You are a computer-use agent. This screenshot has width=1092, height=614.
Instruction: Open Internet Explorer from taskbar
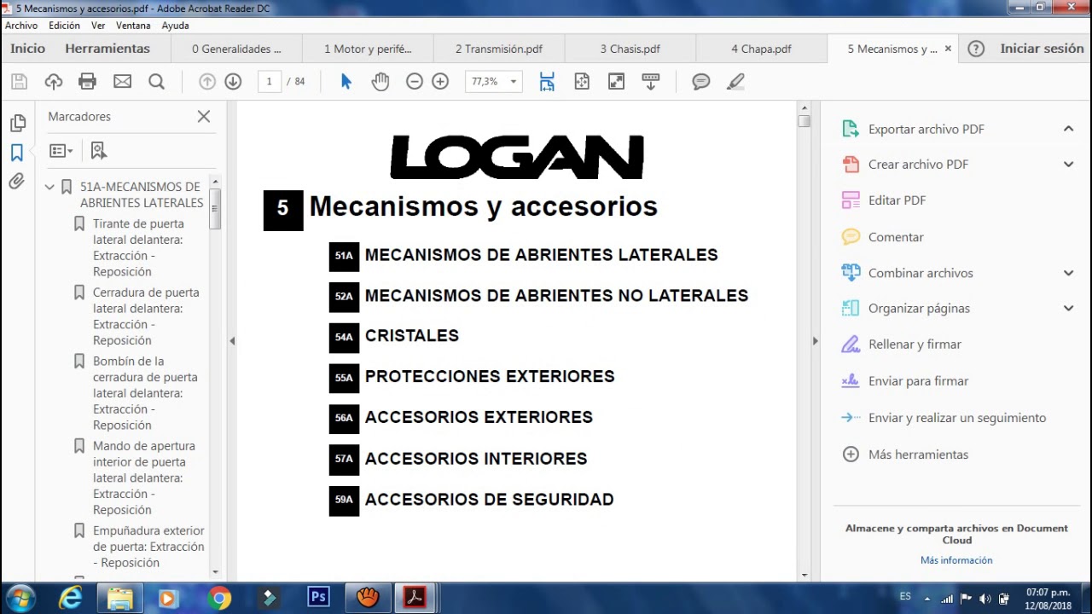(x=70, y=598)
